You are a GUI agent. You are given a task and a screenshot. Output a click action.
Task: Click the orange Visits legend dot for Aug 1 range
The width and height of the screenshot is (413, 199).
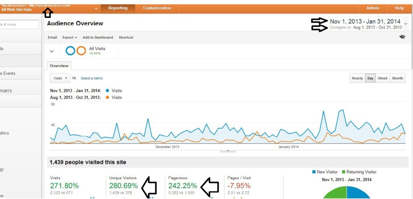[x=107, y=97]
